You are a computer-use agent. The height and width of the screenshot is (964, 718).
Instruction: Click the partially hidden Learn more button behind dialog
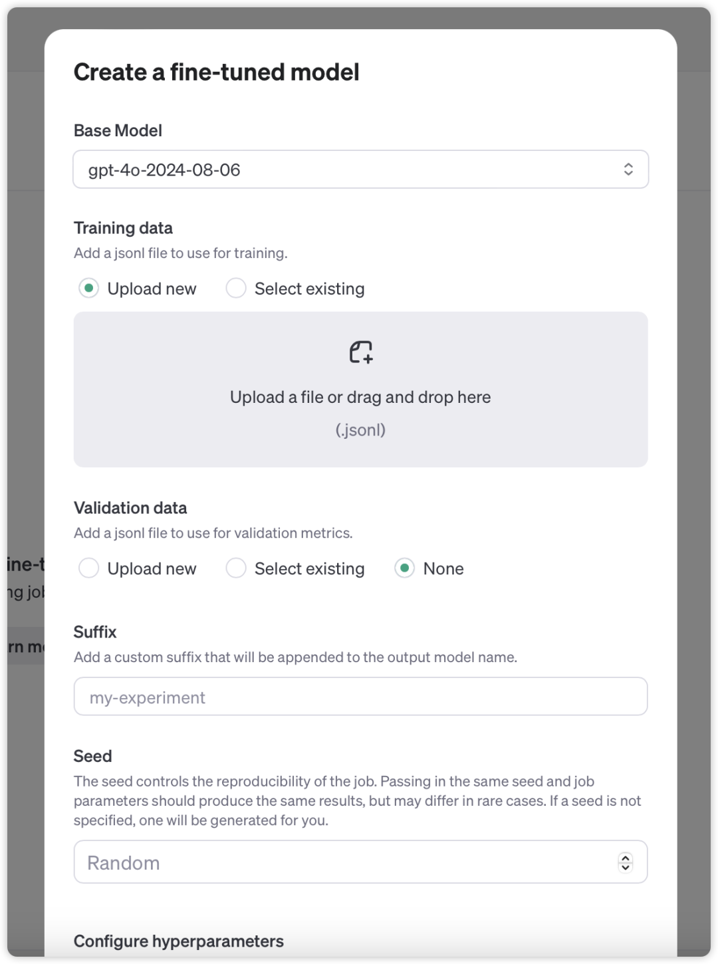tap(25, 647)
